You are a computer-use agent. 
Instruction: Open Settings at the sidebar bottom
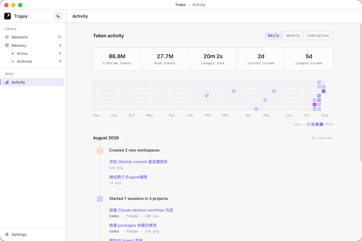click(x=33, y=234)
